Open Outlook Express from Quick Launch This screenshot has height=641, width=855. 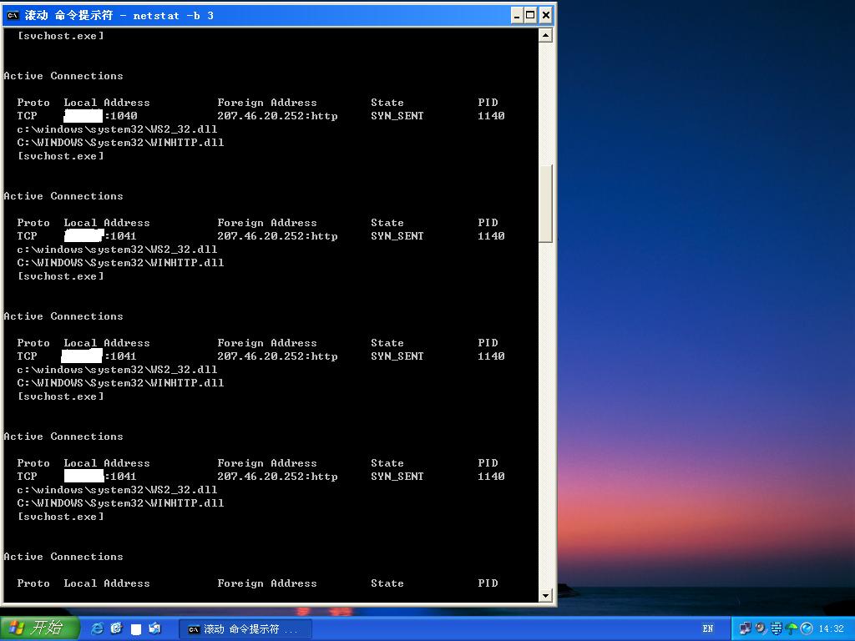[116, 628]
